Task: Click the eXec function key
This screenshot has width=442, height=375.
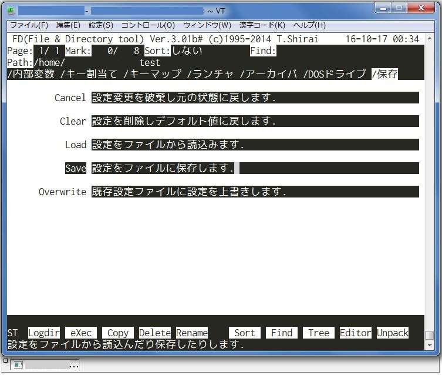Action: pyautogui.click(x=81, y=333)
